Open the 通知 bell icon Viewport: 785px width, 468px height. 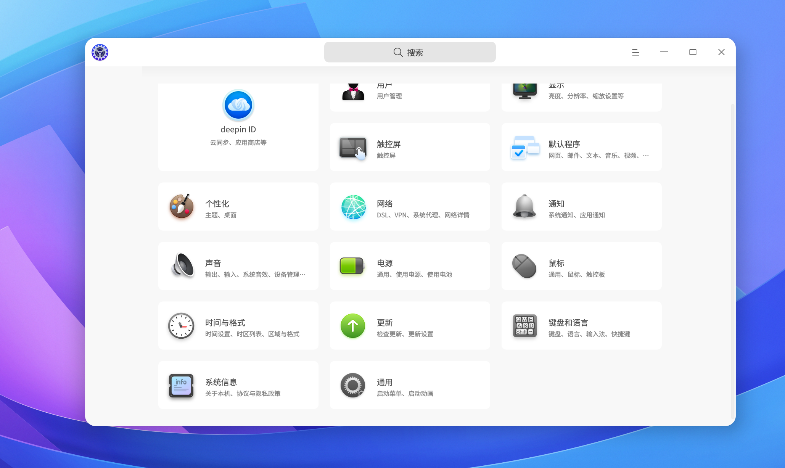coord(524,206)
